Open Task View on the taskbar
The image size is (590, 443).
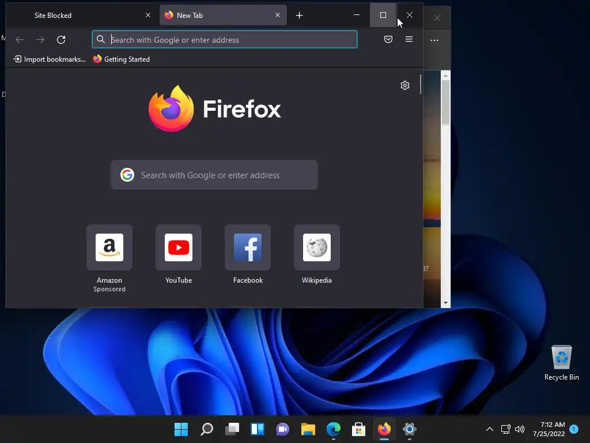pos(232,429)
